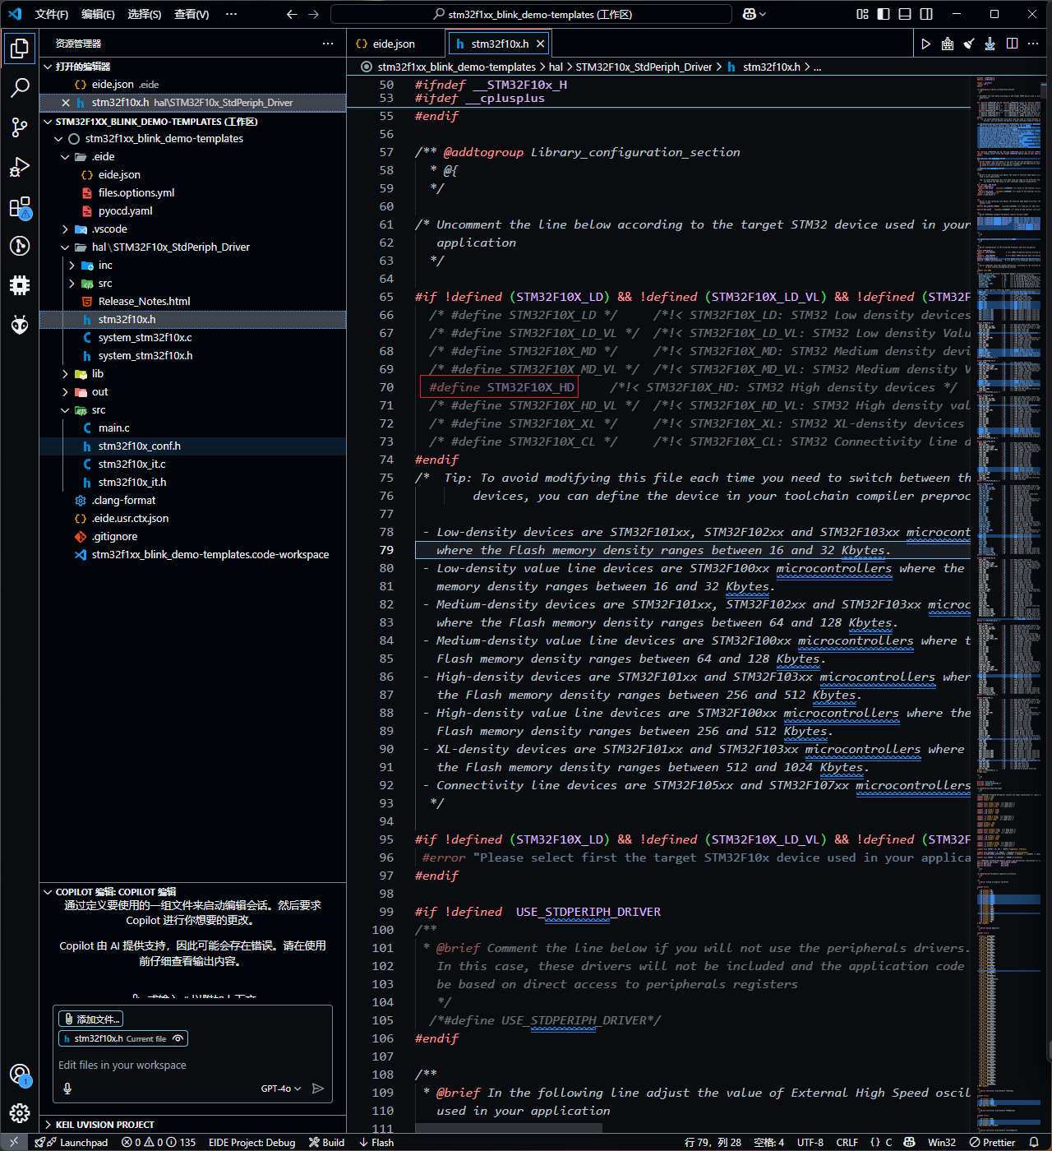The height and width of the screenshot is (1151, 1052).
Task: Open the Explorer view in activity bar
Action: click(20, 49)
